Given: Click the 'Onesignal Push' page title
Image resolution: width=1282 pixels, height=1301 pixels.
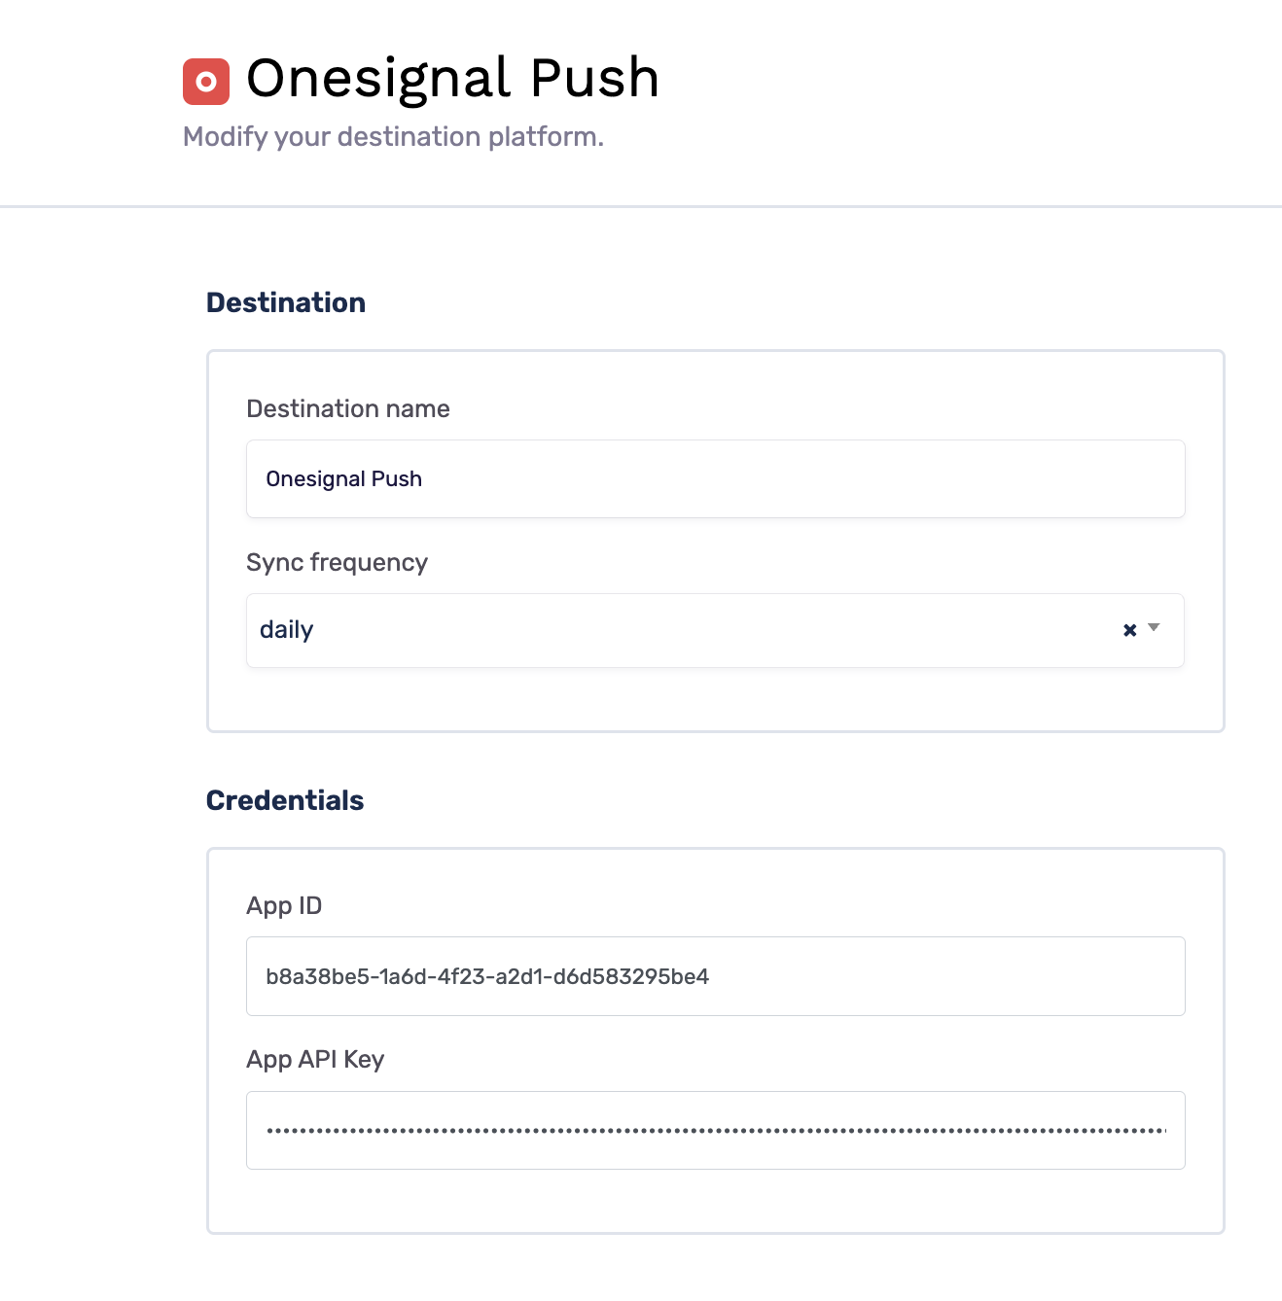Looking at the screenshot, I should click(453, 78).
